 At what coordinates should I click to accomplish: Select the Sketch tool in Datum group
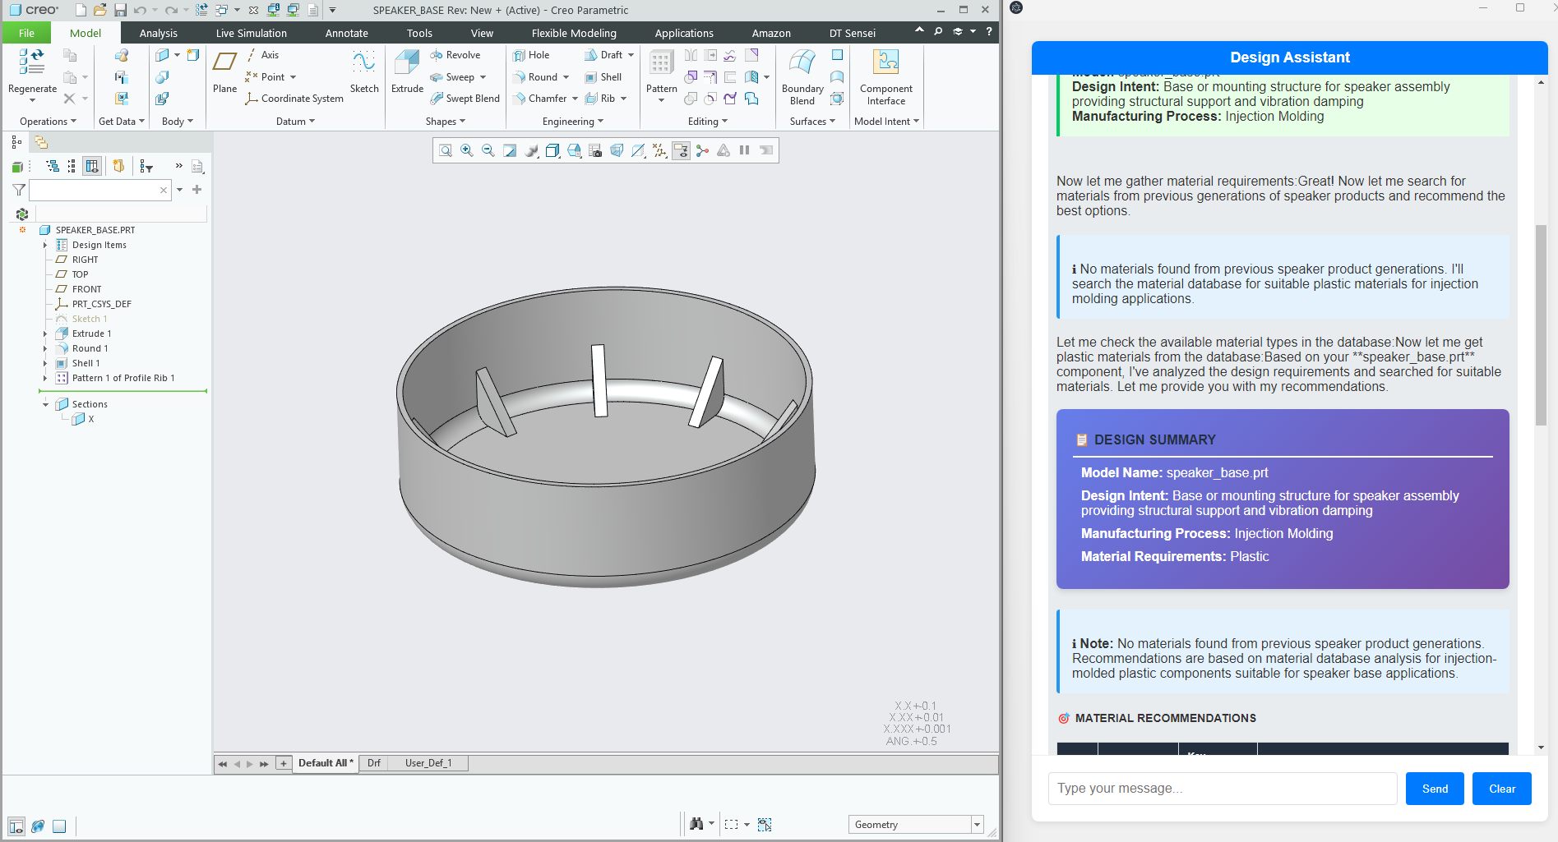[x=363, y=64]
